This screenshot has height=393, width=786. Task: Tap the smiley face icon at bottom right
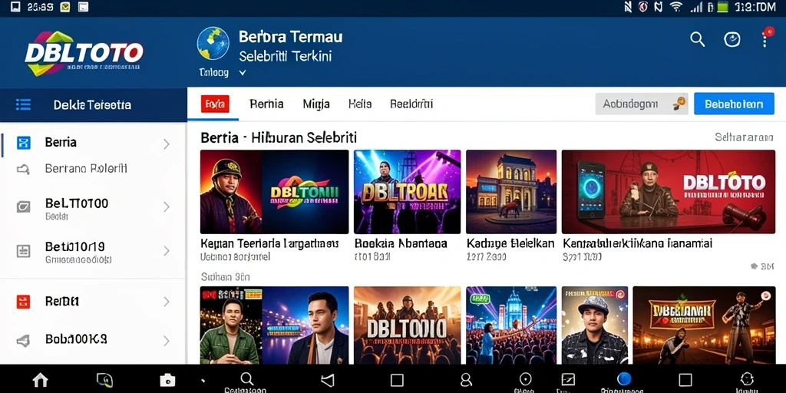pyautogui.click(x=747, y=378)
